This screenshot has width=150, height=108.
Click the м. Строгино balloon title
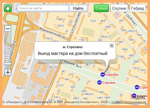(x=72, y=47)
